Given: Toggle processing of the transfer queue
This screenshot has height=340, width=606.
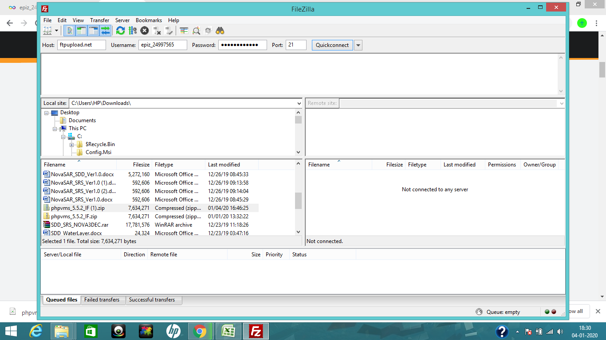Looking at the screenshot, I should click(x=132, y=31).
